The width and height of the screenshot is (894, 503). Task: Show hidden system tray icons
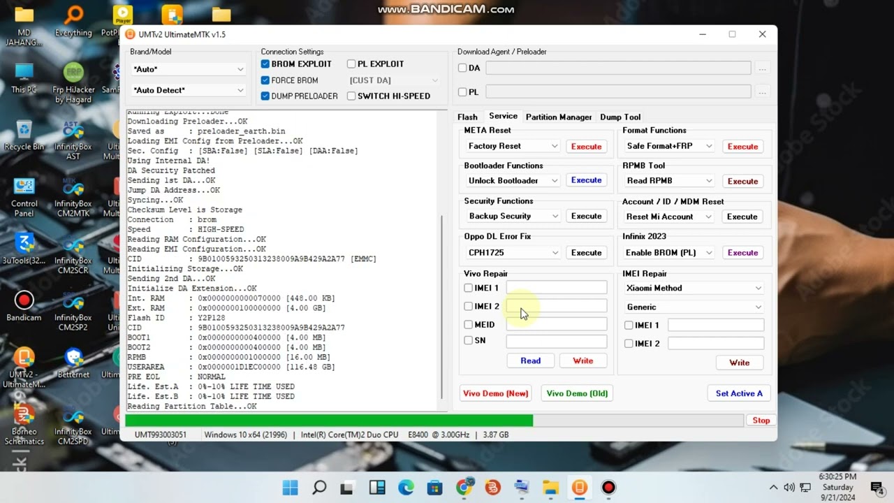[773, 487]
